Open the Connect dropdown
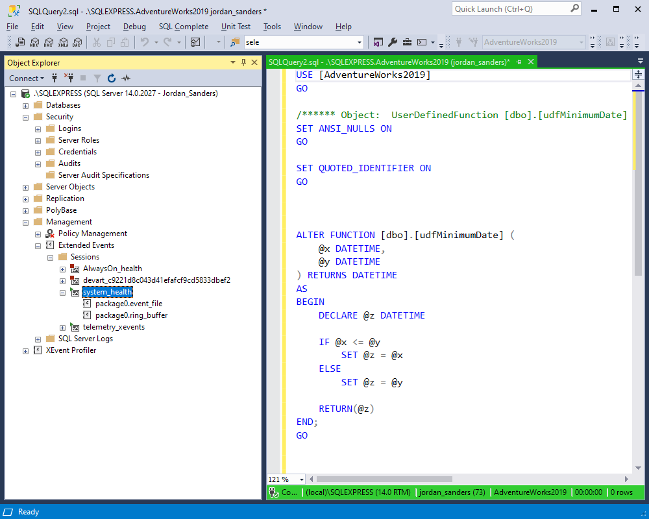 click(27, 78)
